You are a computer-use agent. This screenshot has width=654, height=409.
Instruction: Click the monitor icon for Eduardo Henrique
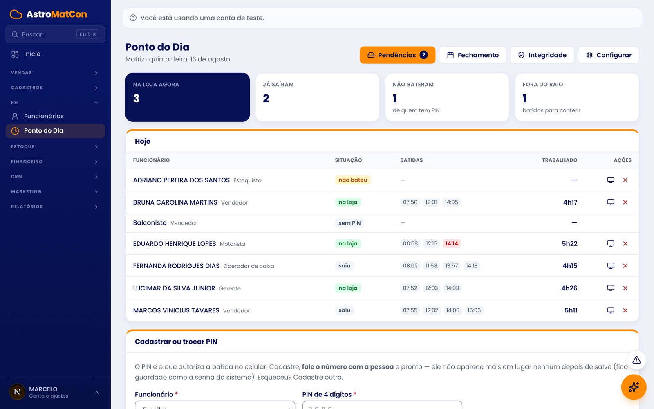tap(611, 243)
